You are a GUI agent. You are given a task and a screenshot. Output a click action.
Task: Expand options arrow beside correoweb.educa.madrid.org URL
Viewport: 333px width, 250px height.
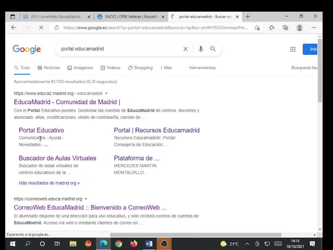pyautogui.click(x=86, y=199)
